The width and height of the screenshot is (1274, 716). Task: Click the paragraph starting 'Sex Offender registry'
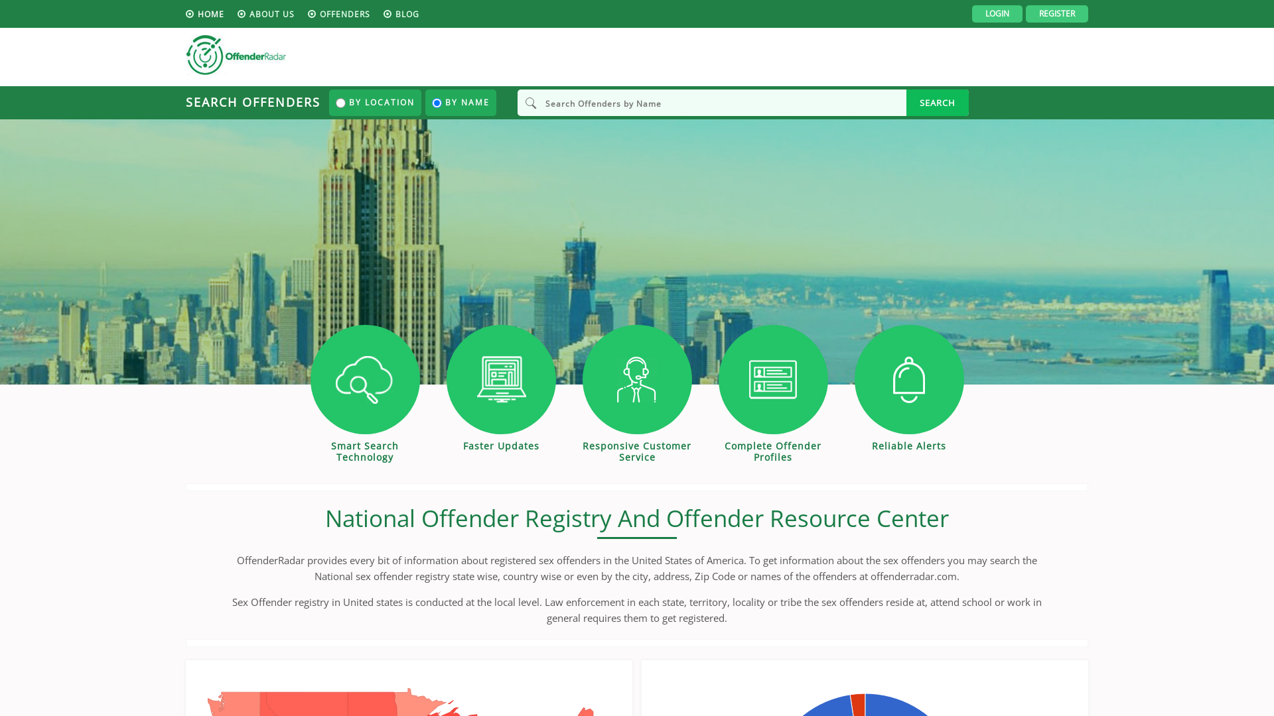(637, 610)
